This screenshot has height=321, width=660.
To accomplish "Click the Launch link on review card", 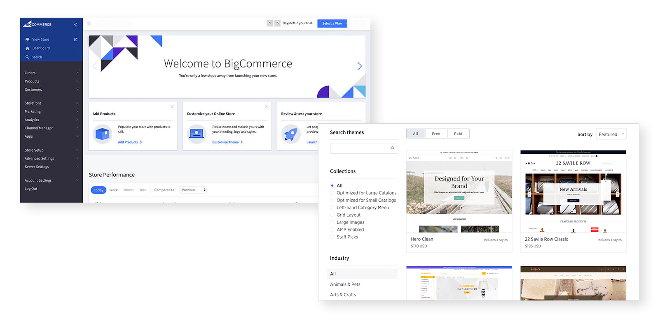I will (312, 142).
